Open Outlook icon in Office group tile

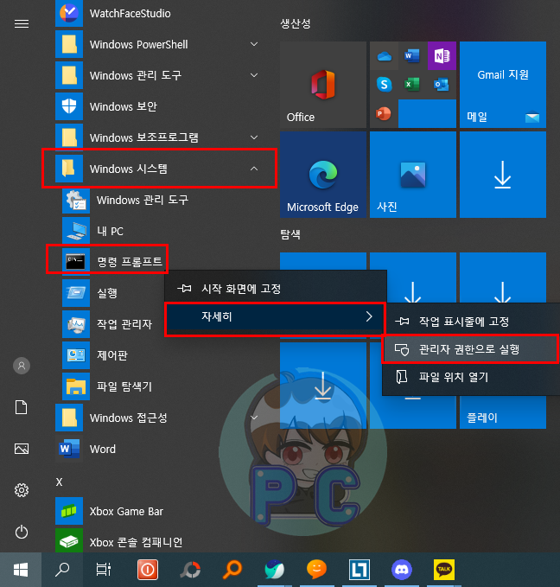pyautogui.click(x=442, y=84)
